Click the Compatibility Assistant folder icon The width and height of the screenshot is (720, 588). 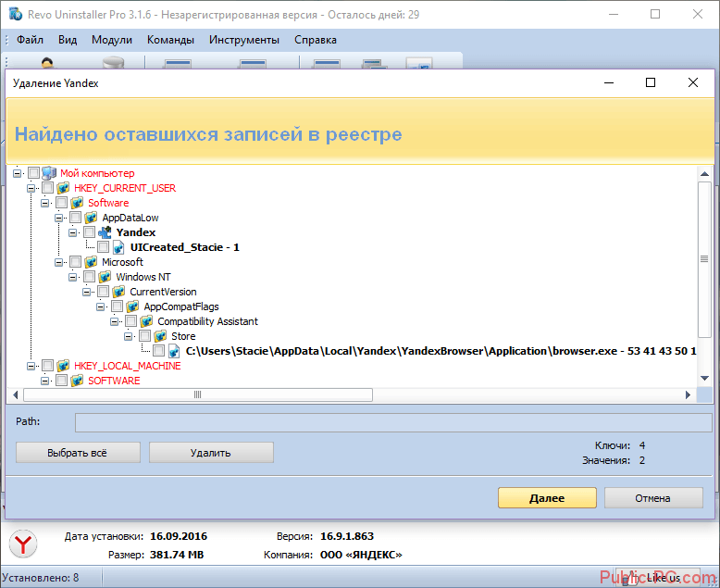point(146,320)
